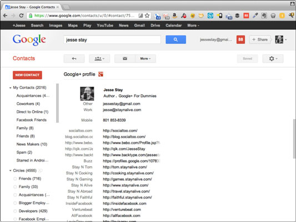
Task: Expand the account avatar dropdown arrow
Action: coord(286,39)
